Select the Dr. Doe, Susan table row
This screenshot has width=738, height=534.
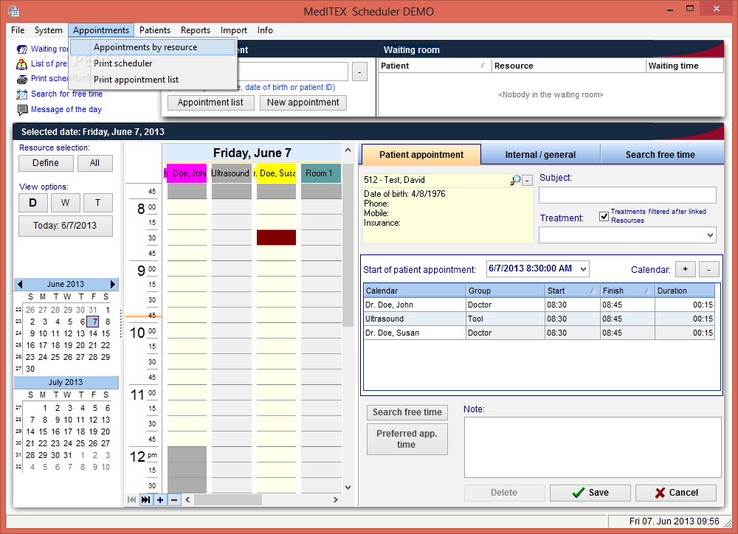(539, 333)
